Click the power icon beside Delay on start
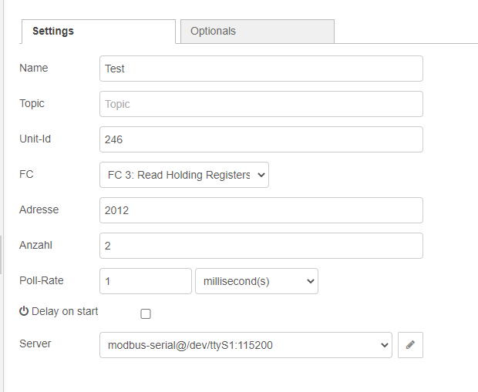The image size is (478, 392). tap(24, 311)
